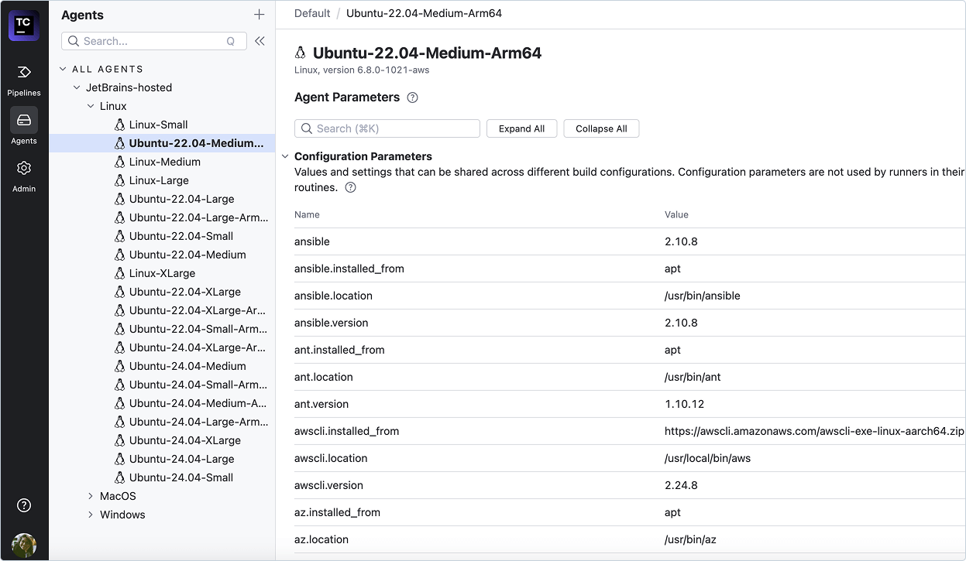Click Ubuntu-22.04-Medium-Arm64 in the breadcrumb
Viewport: 966px width, 561px height.
tap(424, 13)
